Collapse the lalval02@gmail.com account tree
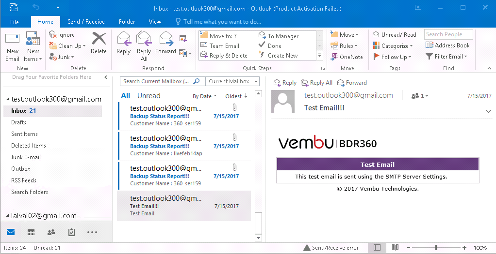This screenshot has height=254, width=496. 8,216
